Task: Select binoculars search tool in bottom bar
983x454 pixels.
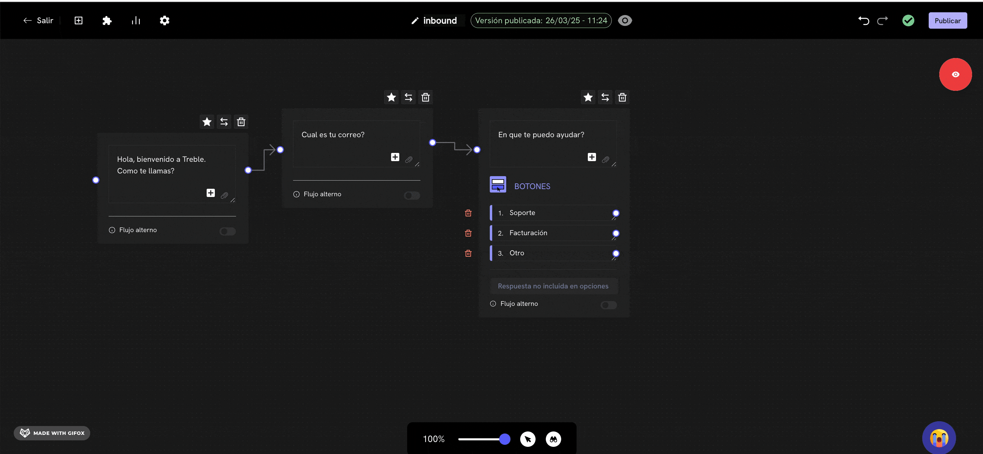Action: 553,439
